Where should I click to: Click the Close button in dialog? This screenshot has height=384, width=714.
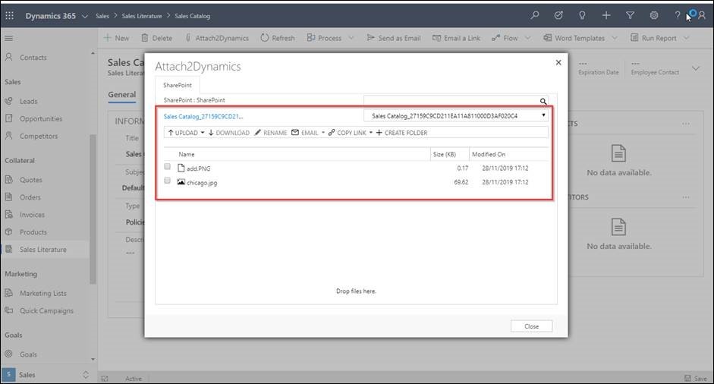point(531,326)
